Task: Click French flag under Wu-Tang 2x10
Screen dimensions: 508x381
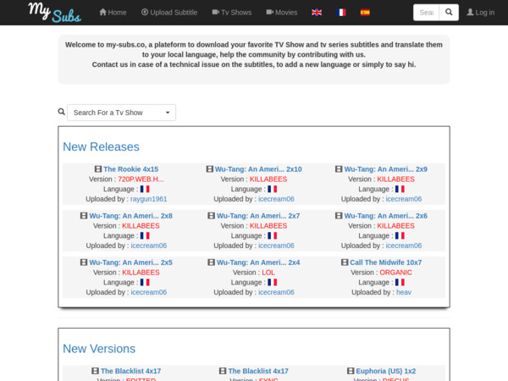Action: pos(272,189)
